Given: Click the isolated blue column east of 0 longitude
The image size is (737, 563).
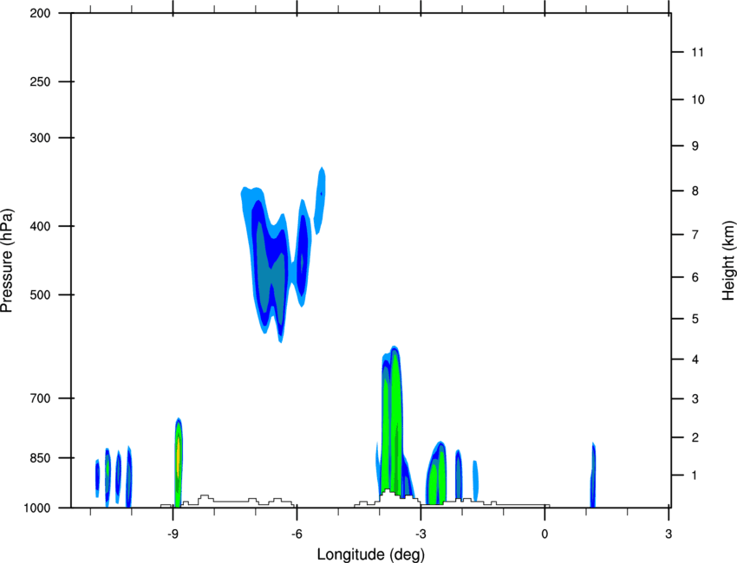Looking at the screenshot, I should coord(593,476).
